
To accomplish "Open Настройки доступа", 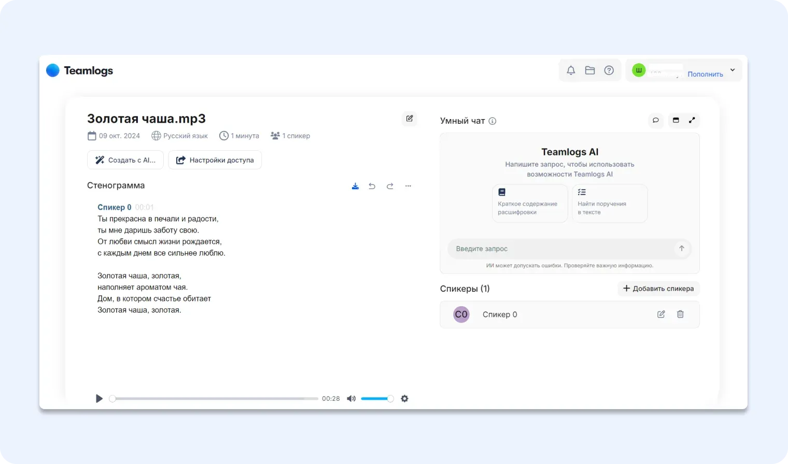I will point(215,160).
